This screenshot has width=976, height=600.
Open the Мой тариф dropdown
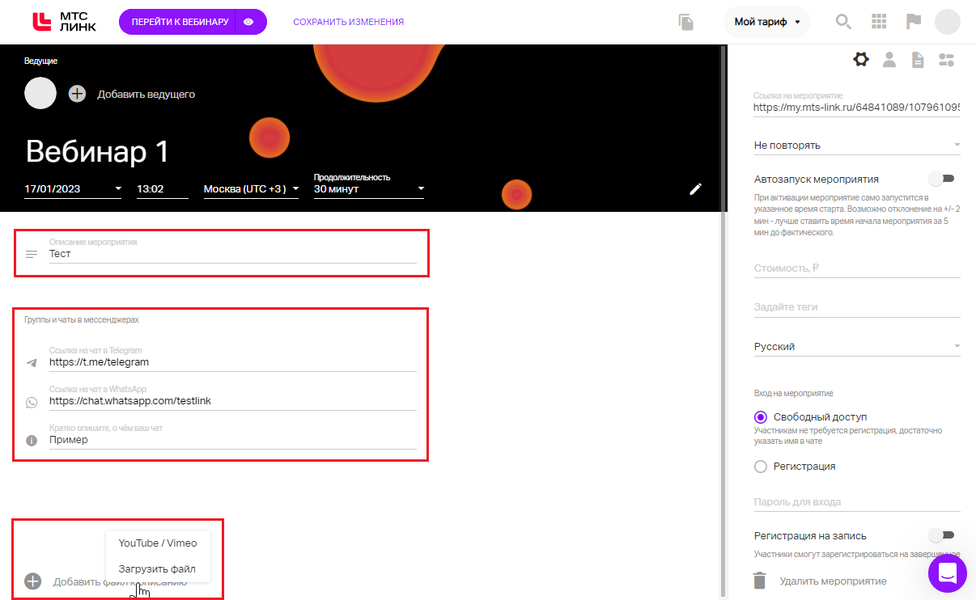coord(767,22)
